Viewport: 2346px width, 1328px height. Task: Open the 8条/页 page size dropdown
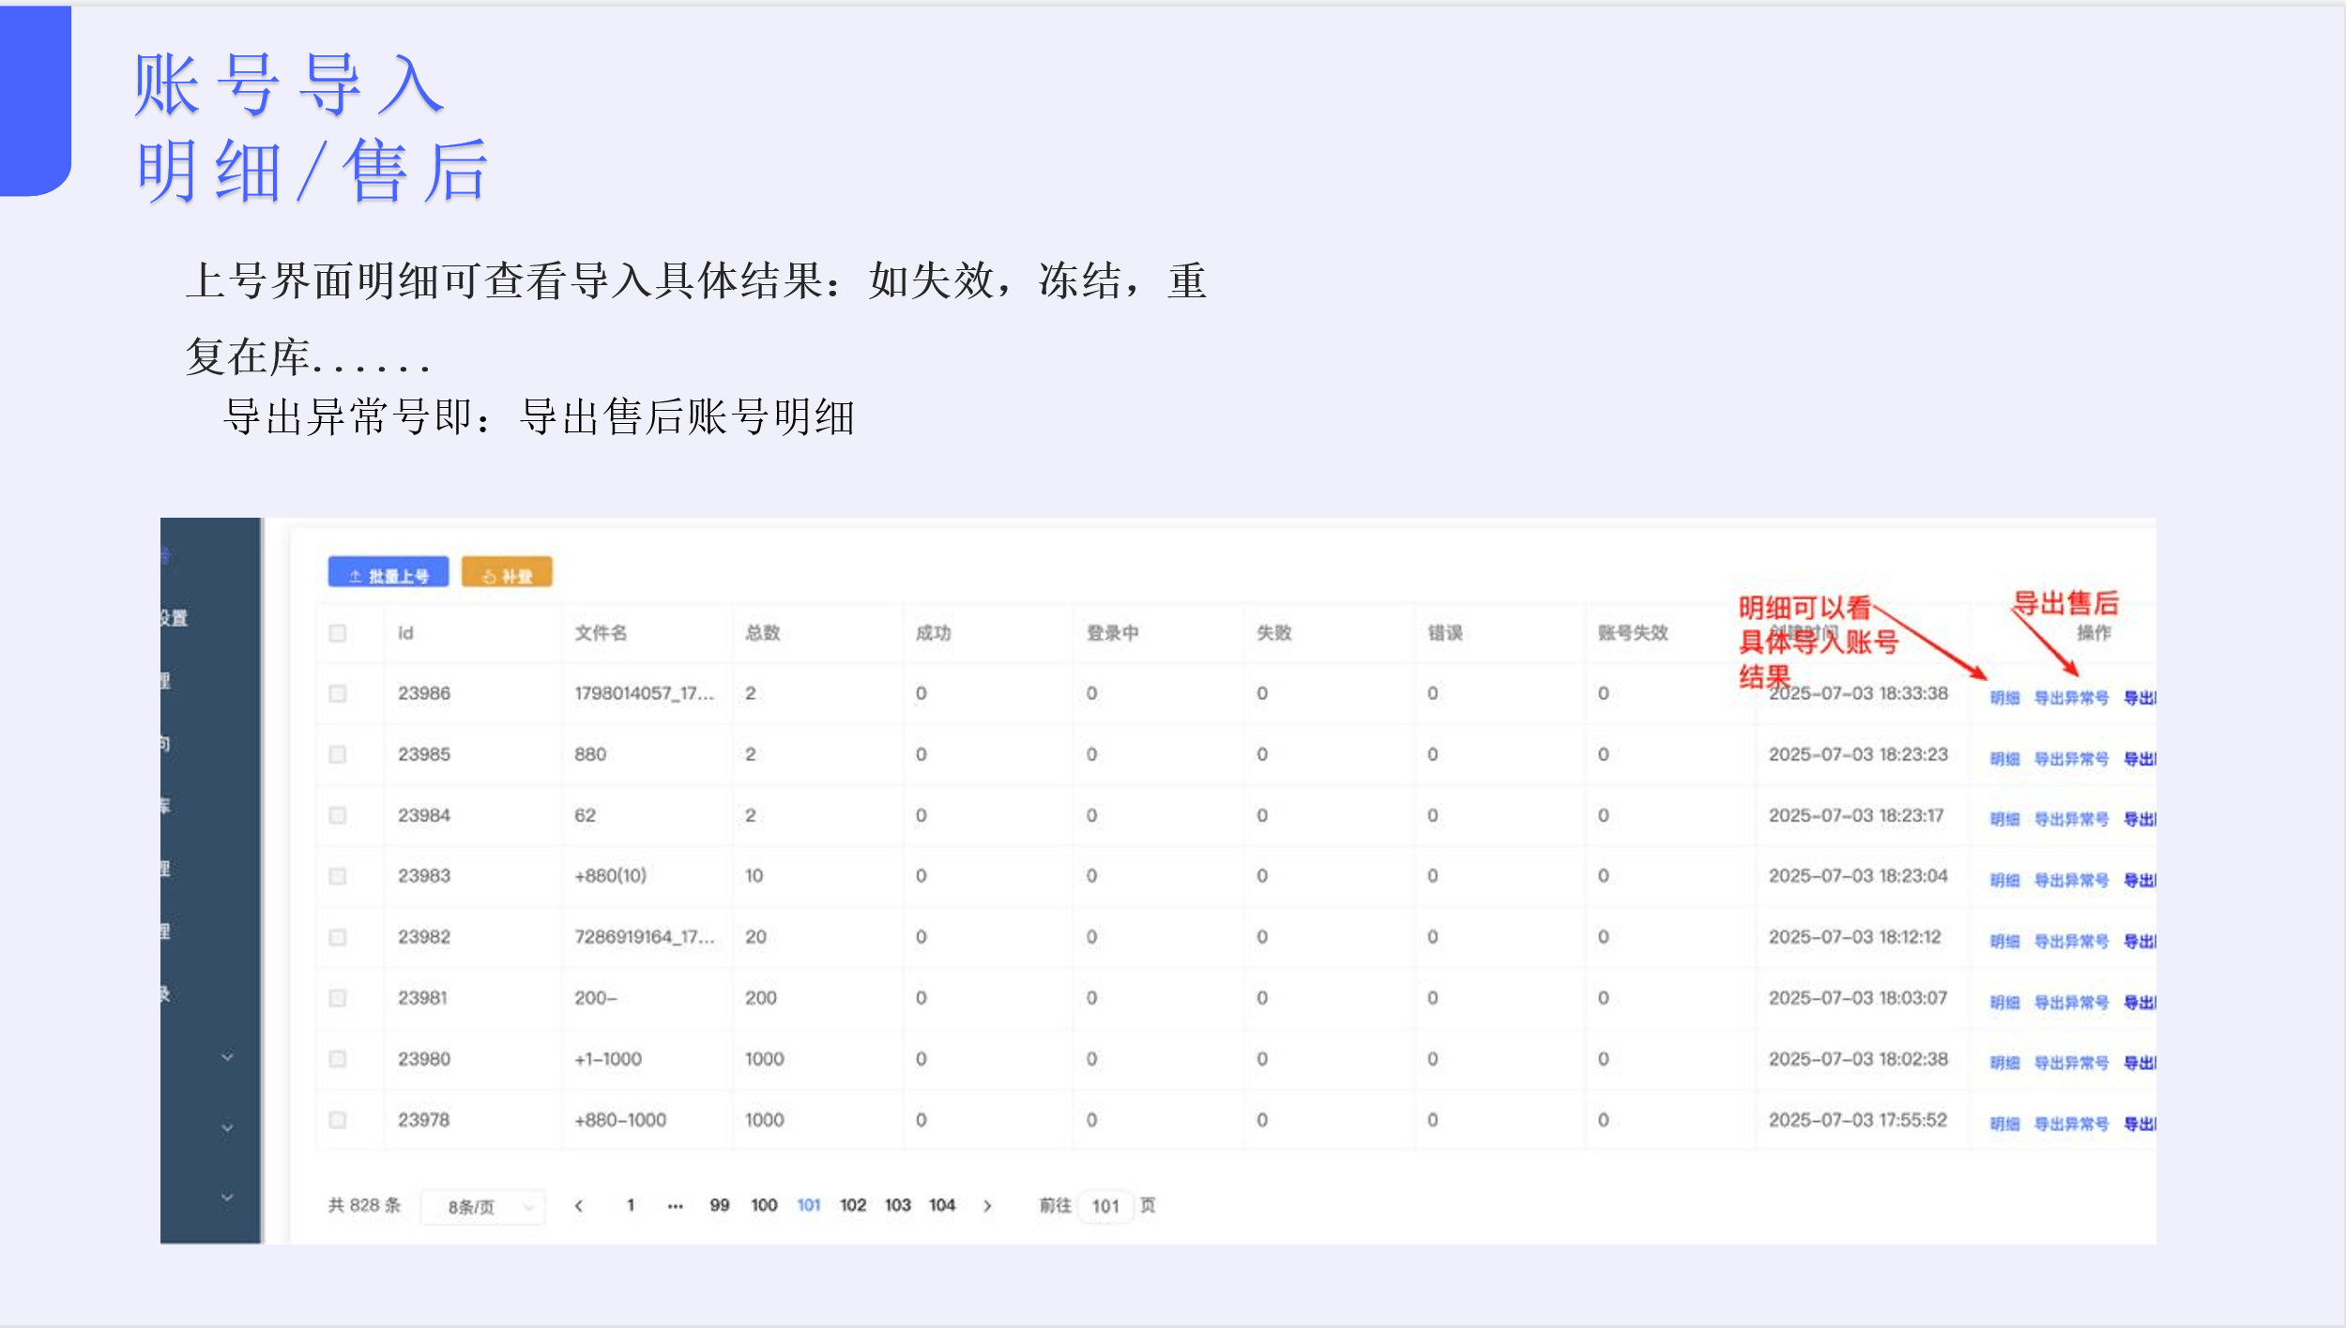[x=483, y=1206]
